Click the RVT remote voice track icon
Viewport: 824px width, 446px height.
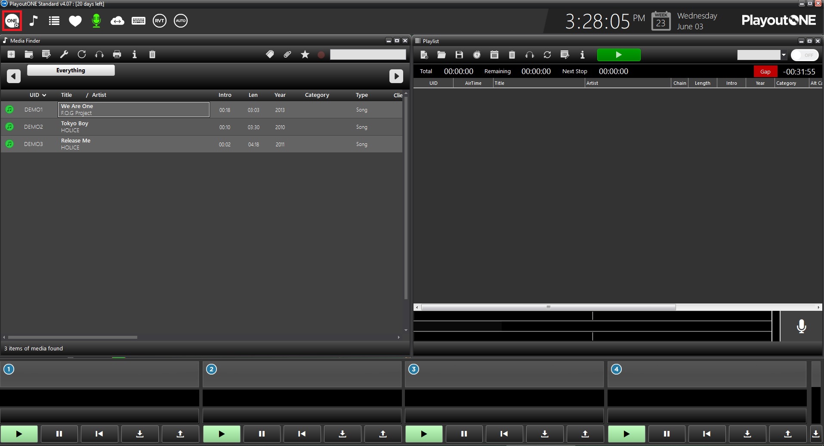159,21
